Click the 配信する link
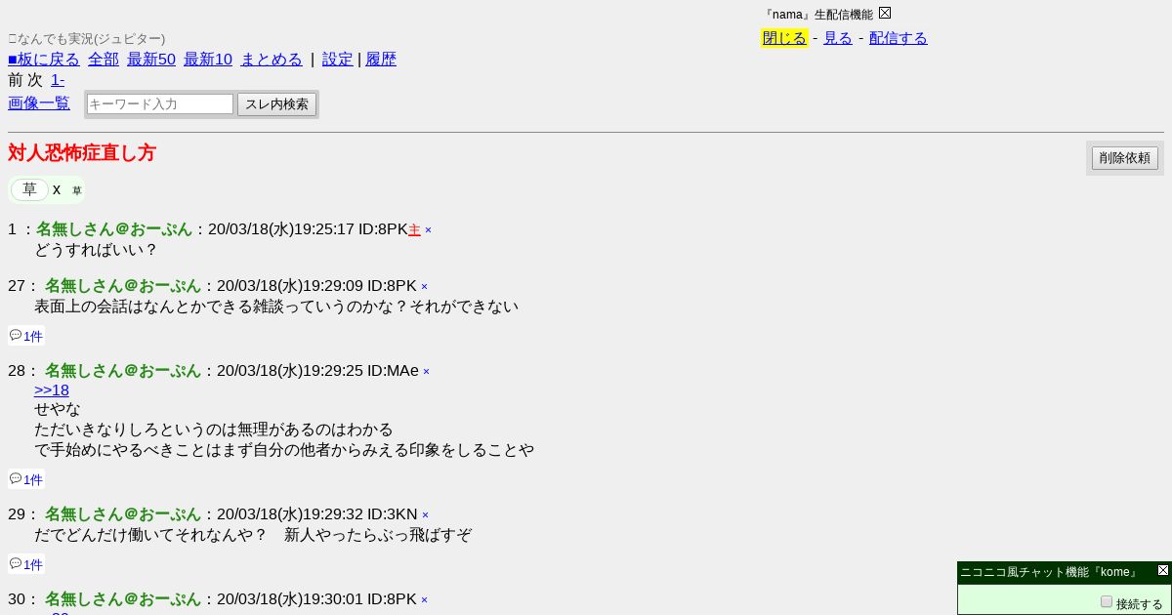1172x615 pixels. coord(899,38)
